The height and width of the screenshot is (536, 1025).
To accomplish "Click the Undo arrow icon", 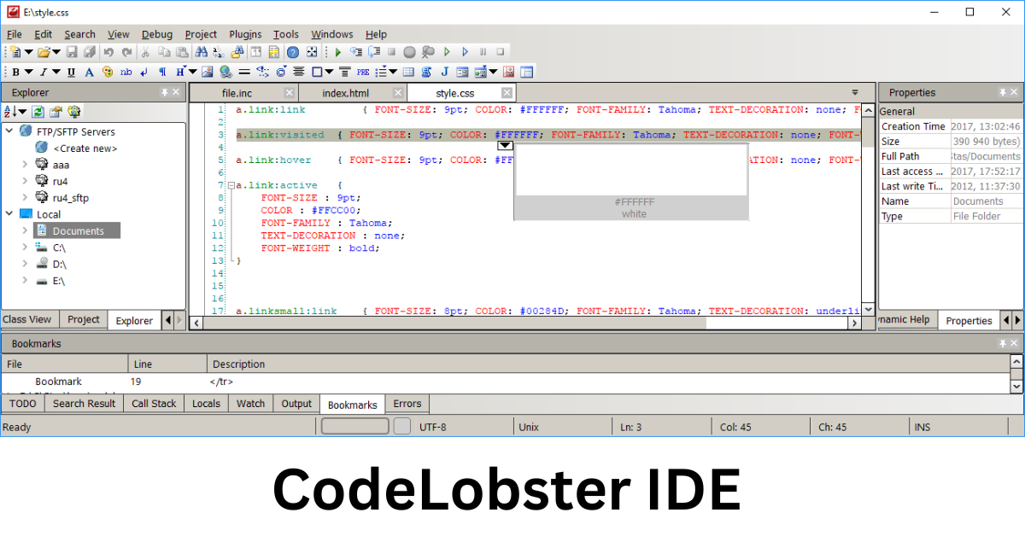I will pyautogui.click(x=108, y=52).
